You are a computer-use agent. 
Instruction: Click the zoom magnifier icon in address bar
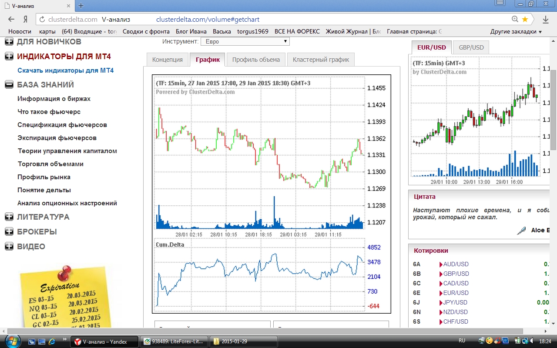point(515,19)
